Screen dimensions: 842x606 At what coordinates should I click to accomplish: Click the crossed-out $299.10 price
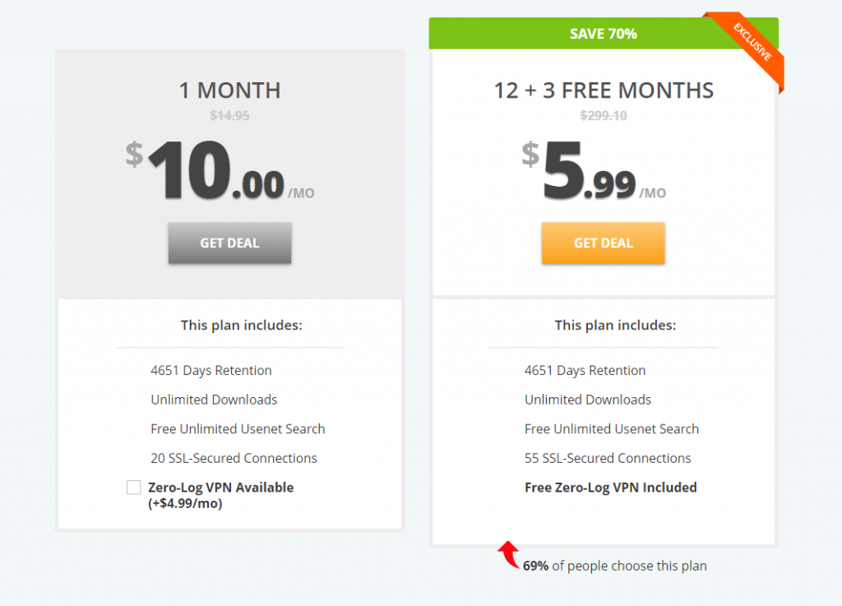click(x=604, y=116)
